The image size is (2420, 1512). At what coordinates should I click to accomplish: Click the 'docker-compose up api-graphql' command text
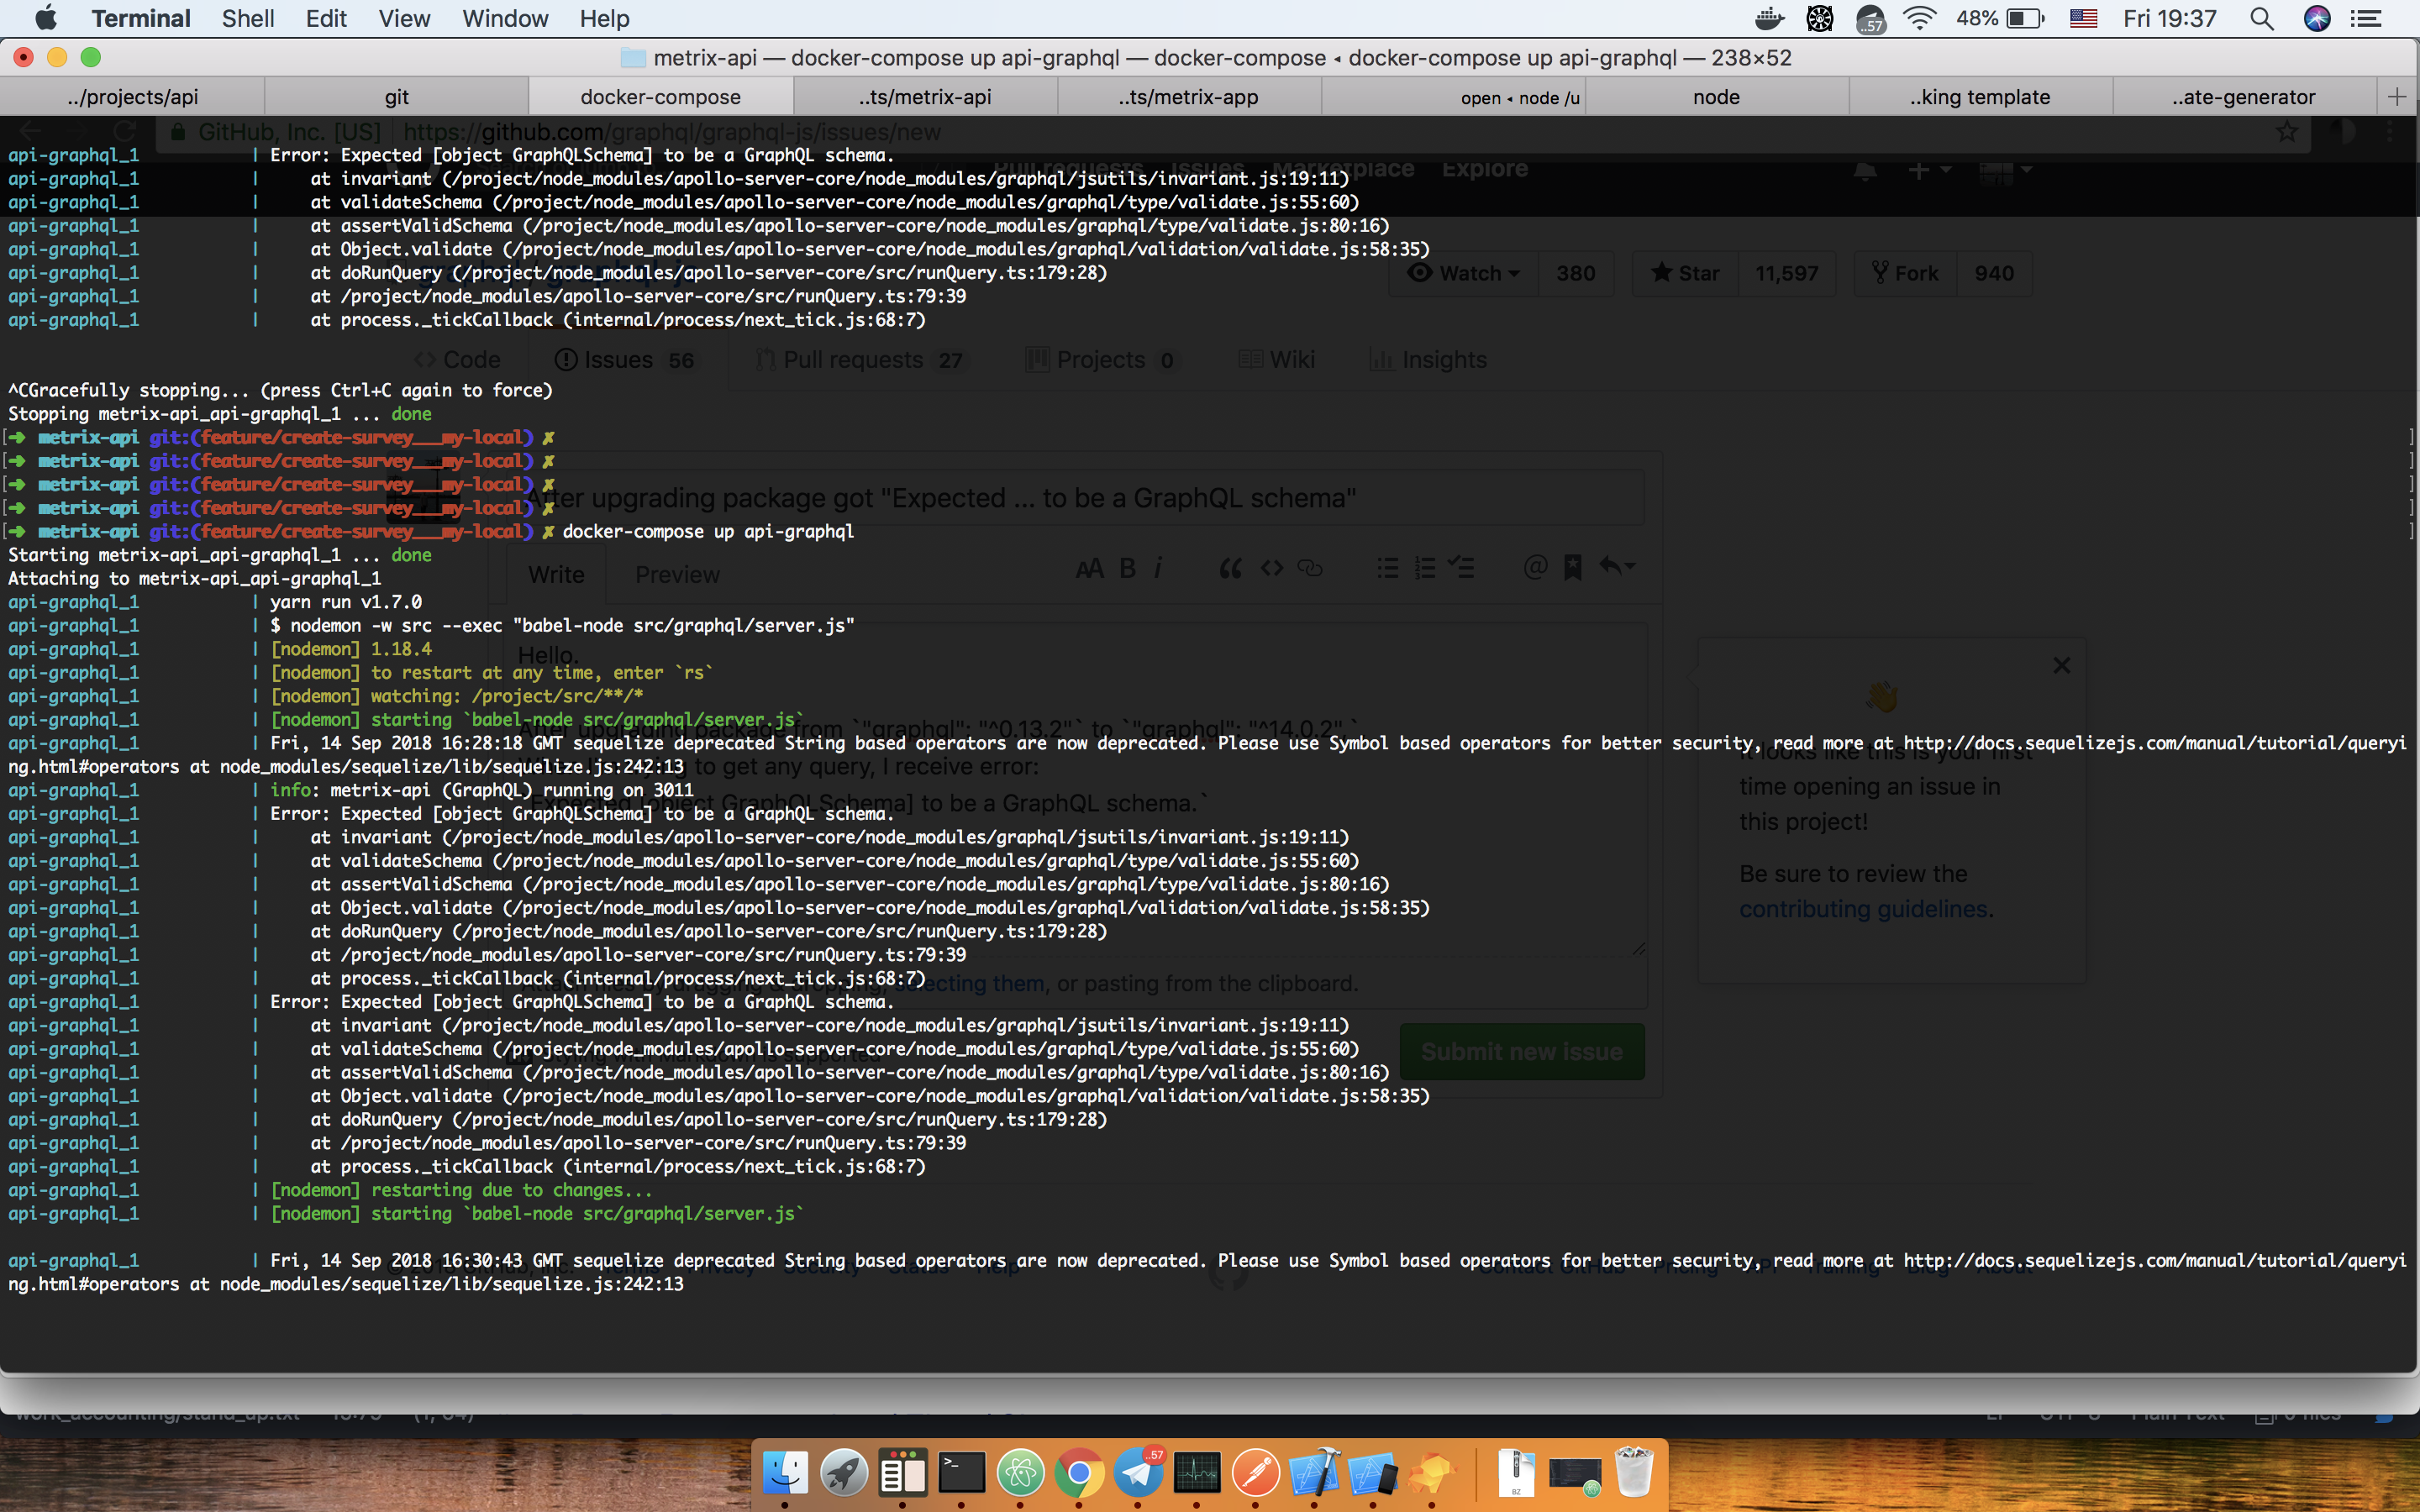click(708, 531)
